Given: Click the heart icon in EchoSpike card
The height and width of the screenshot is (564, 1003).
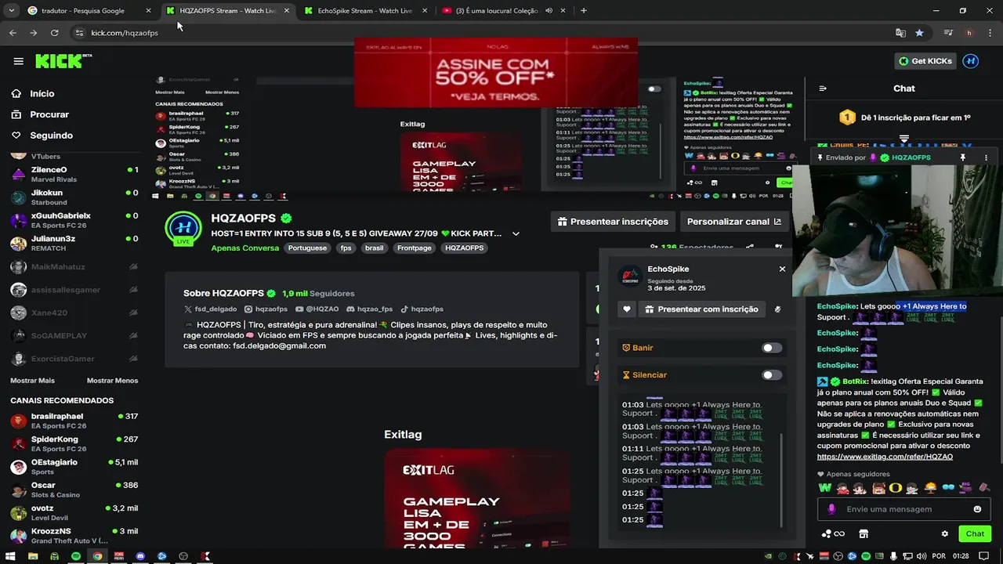Looking at the screenshot, I should coord(627,309).
